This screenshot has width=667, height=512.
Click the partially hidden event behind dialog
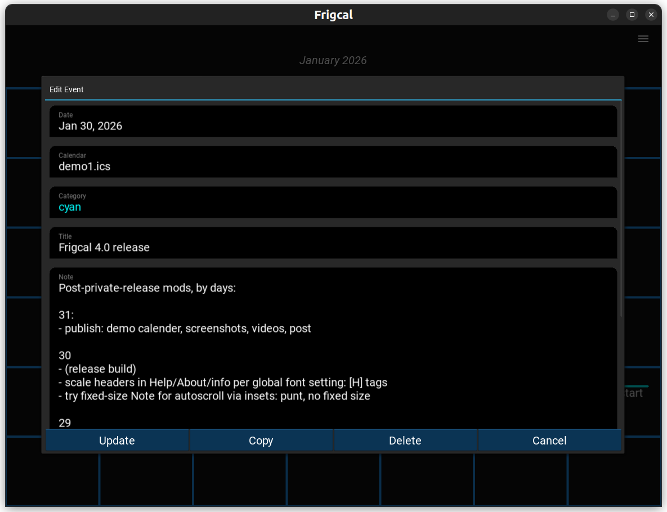[x=634, y=393]
